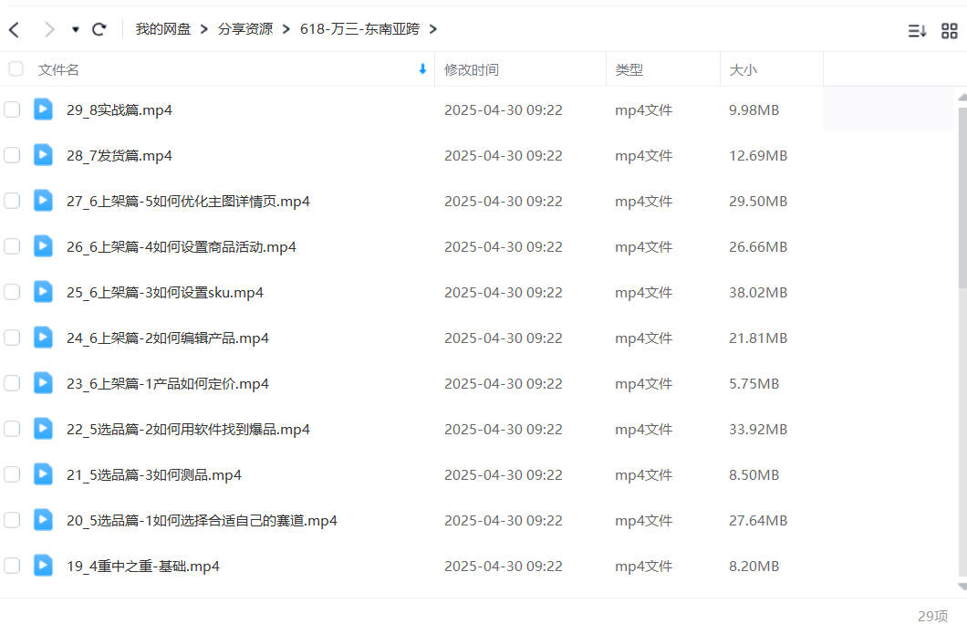Sort by 大小 column header

pos(743,69)
